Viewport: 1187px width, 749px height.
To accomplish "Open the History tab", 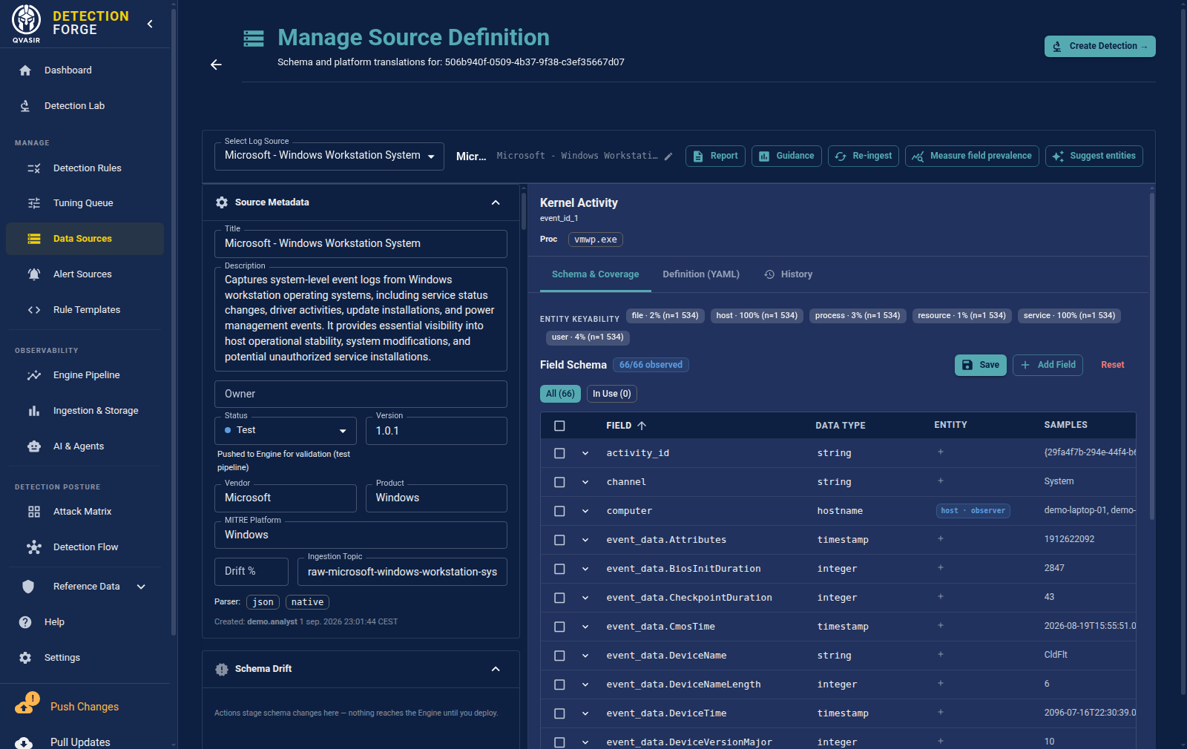I will point(789,274).
